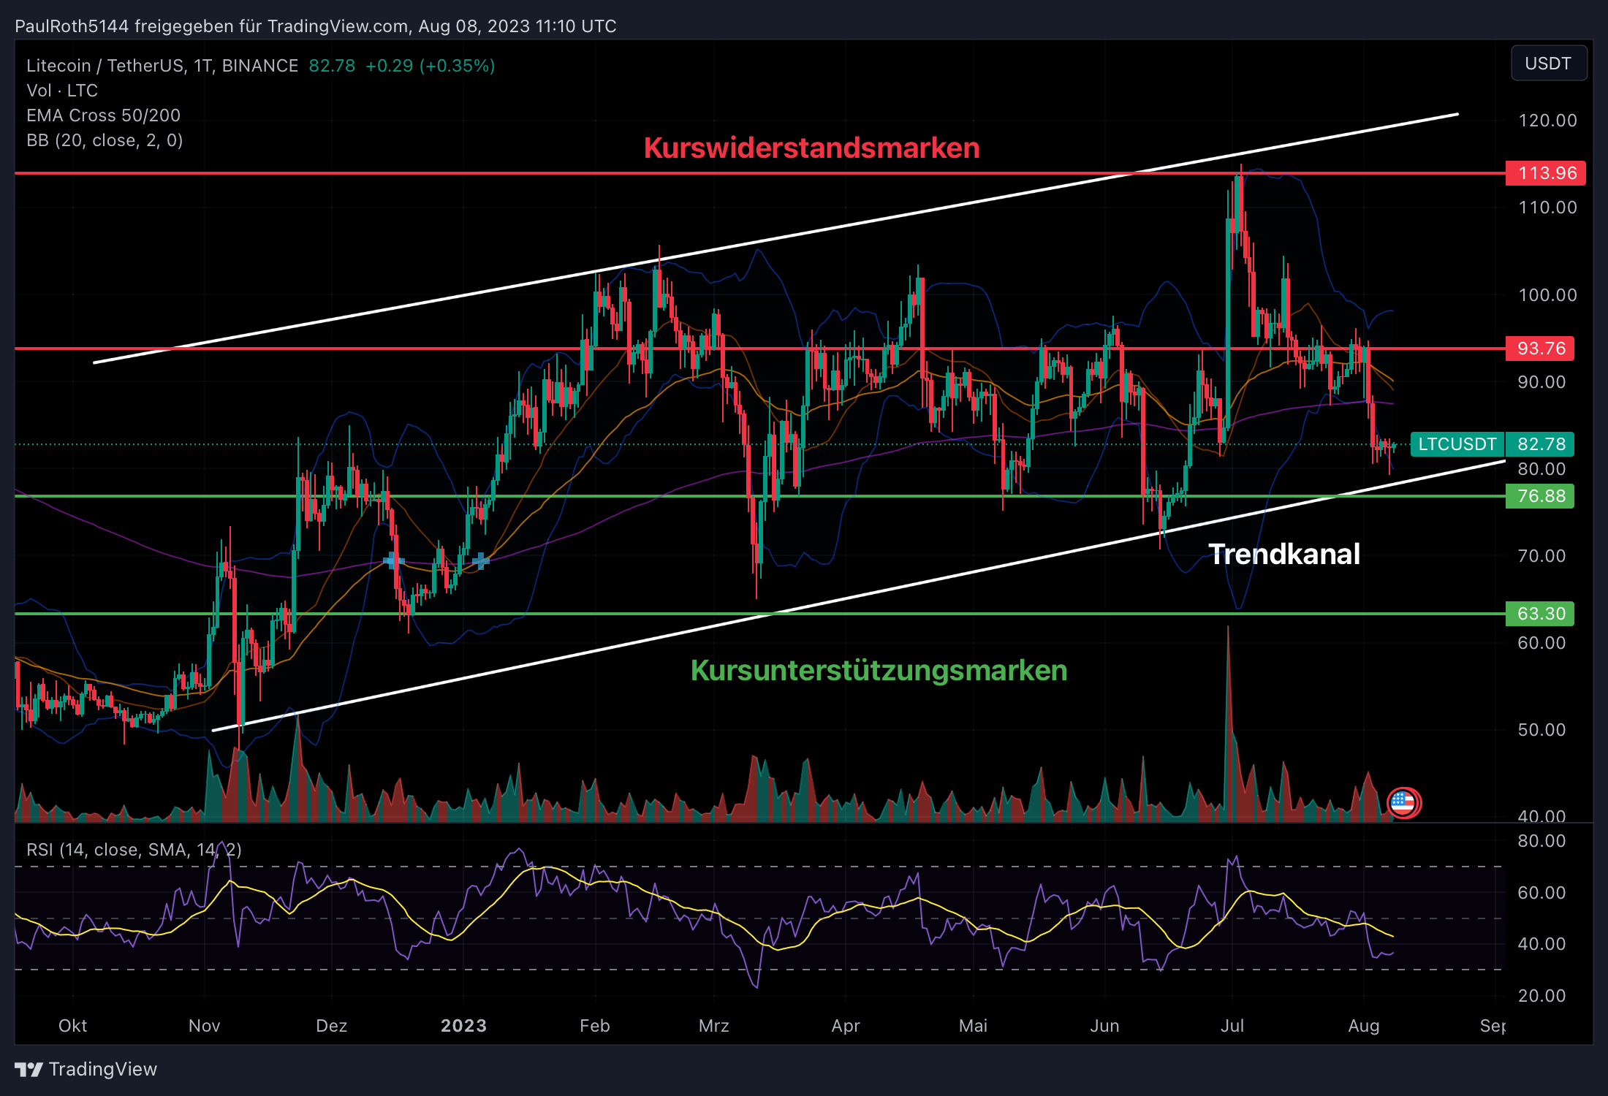Click the Kursunterstützungsmarken green text label
The height and width of the screenshot is (1096, 1608).
point(879,670)
